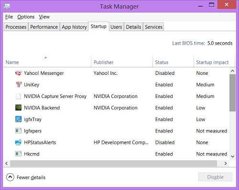
Task: Click the Igfxpers entry icon
Action: click(x=18, y=131)
